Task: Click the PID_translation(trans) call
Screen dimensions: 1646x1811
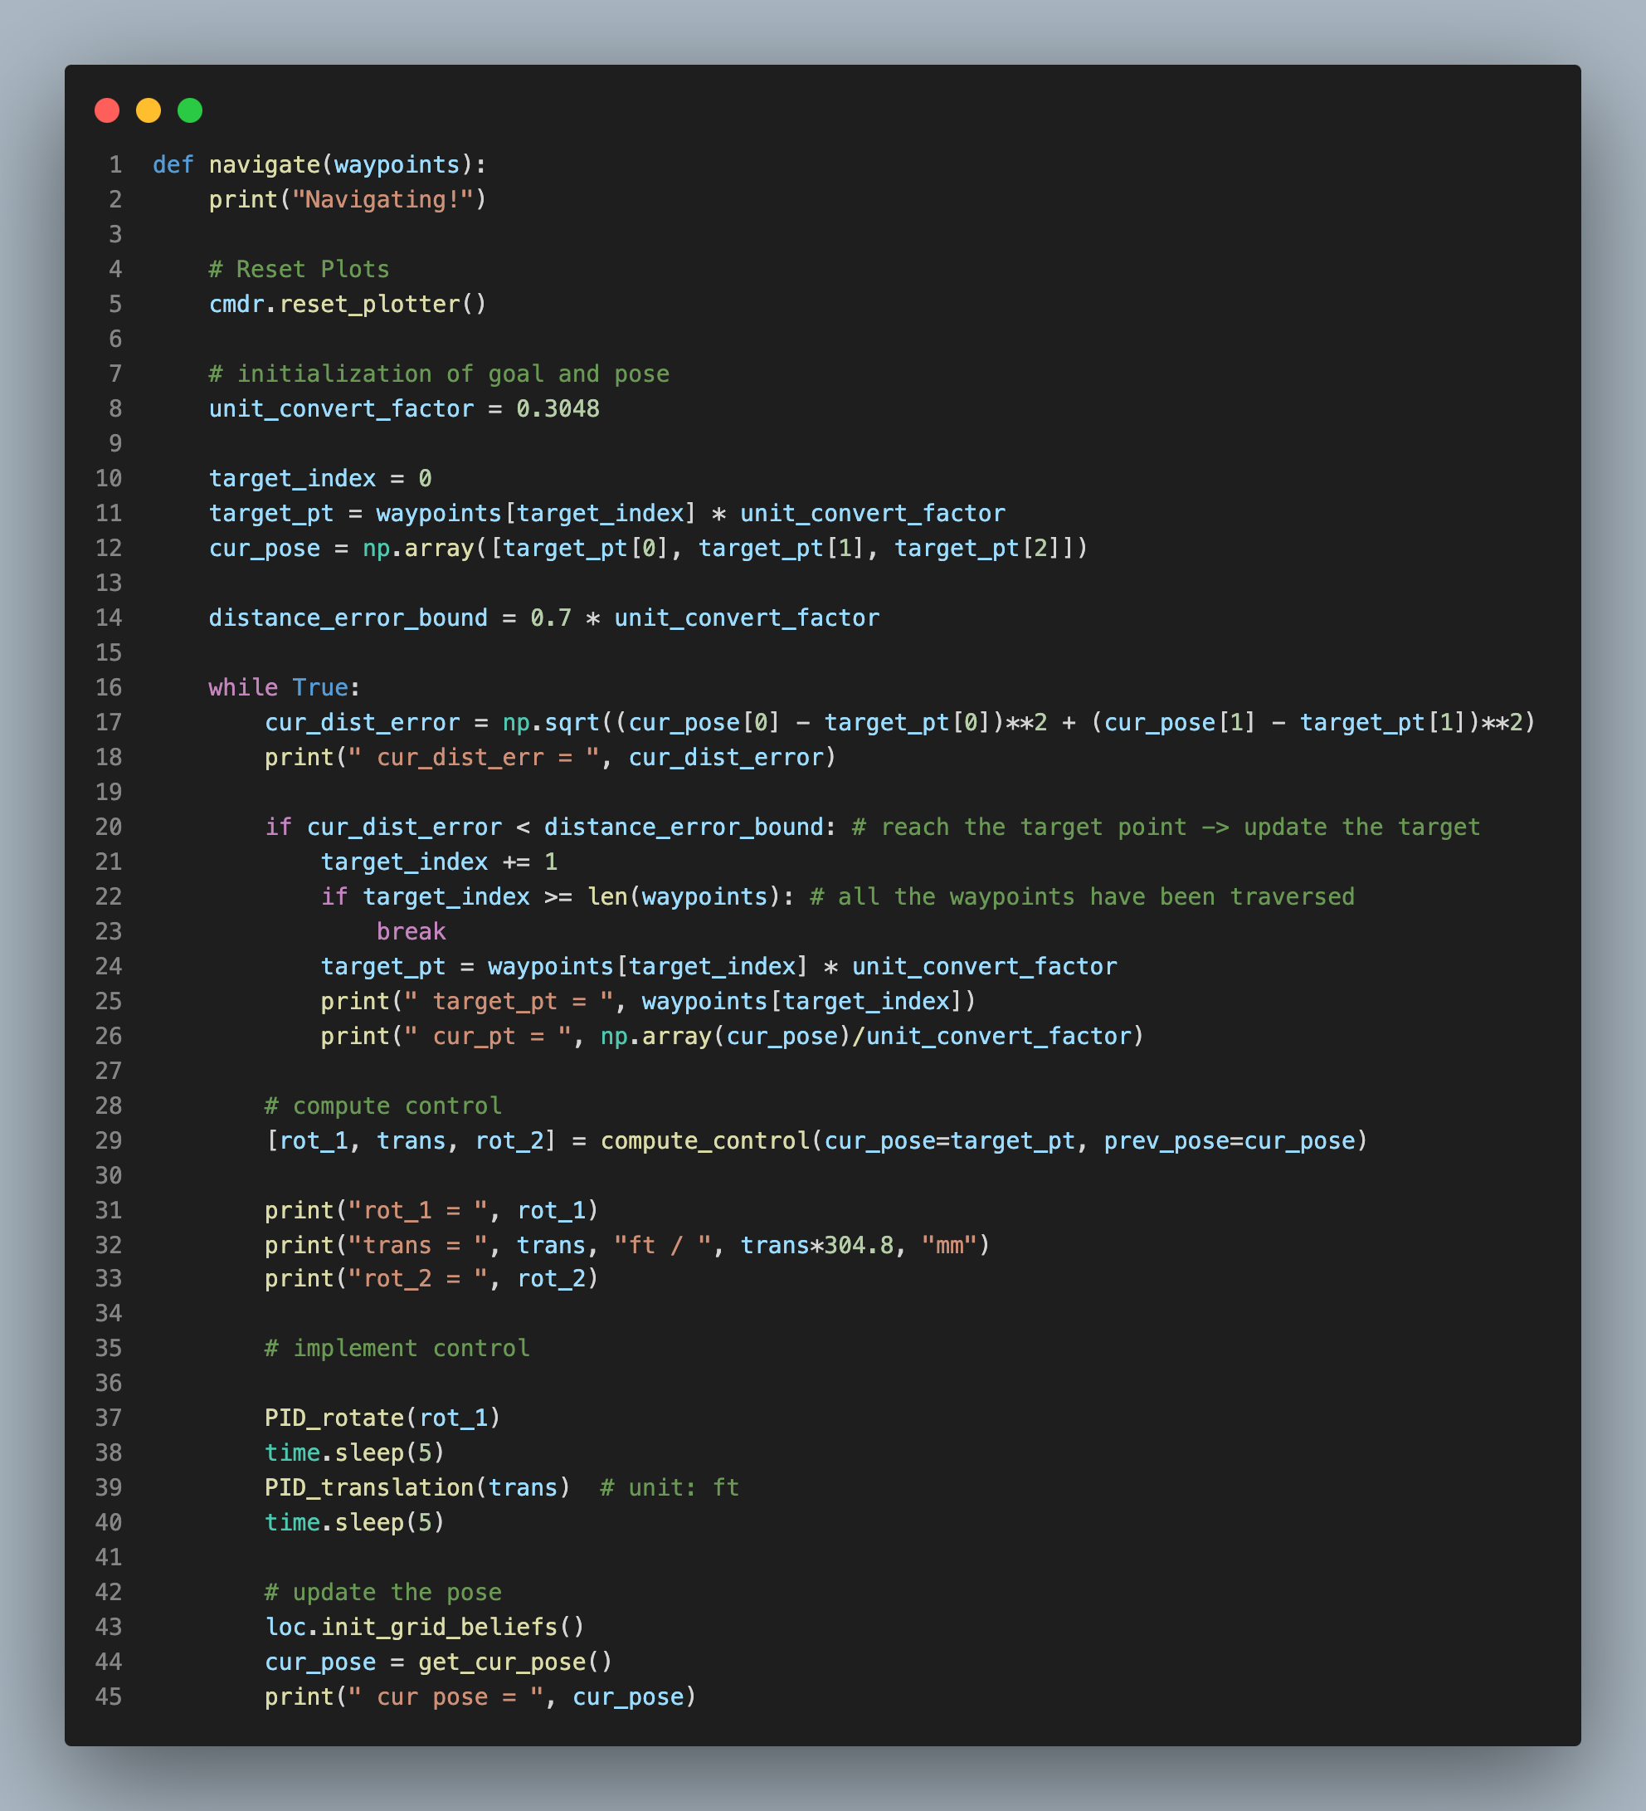Action: pos(417,1488)
